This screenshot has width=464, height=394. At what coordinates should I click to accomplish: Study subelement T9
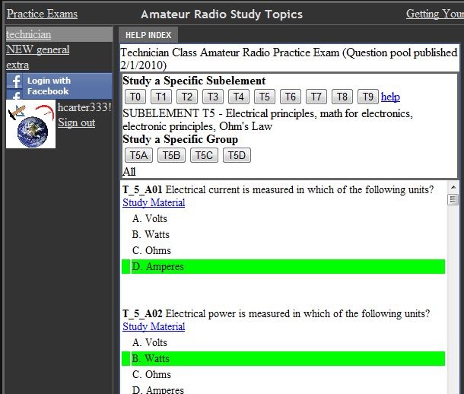coord(368,97)
